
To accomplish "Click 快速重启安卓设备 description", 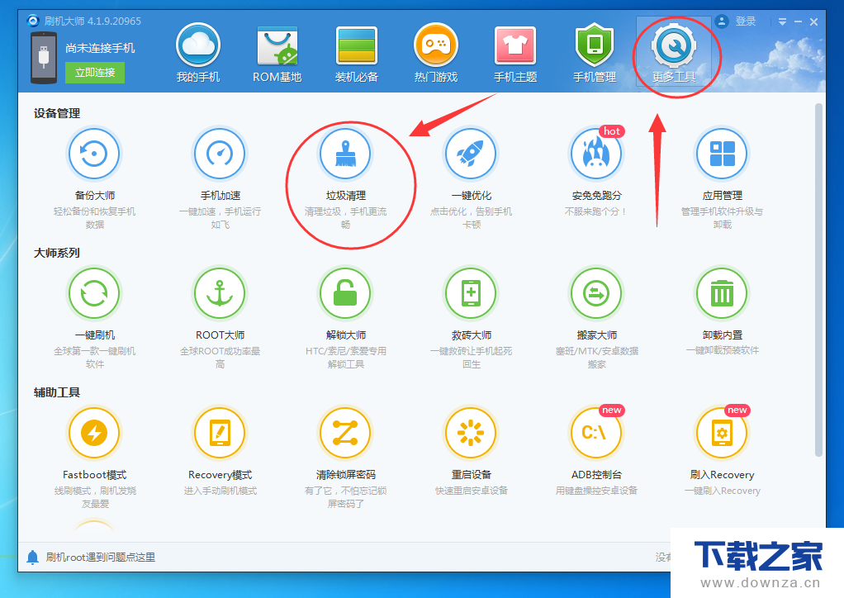I will (471, 491).
